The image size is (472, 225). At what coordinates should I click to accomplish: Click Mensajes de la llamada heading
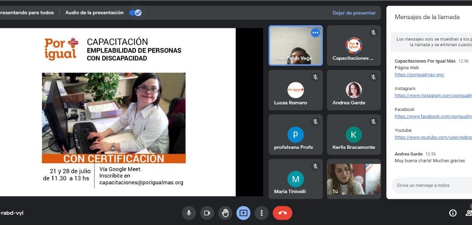[x=427, y=17]
